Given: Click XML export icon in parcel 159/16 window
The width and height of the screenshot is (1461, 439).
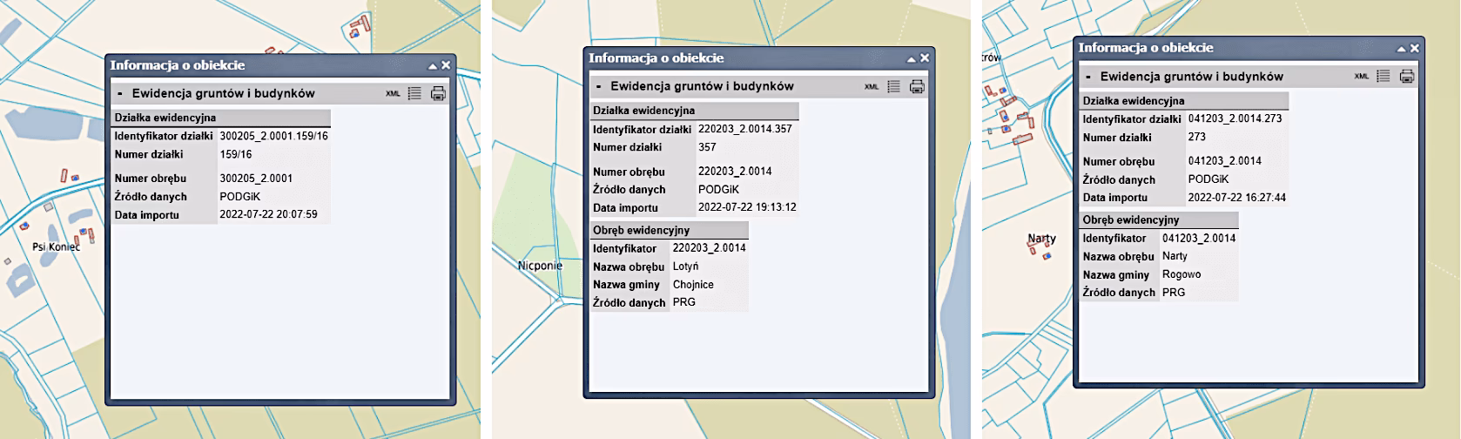Looking at the screenshot, I should [393, 94].
